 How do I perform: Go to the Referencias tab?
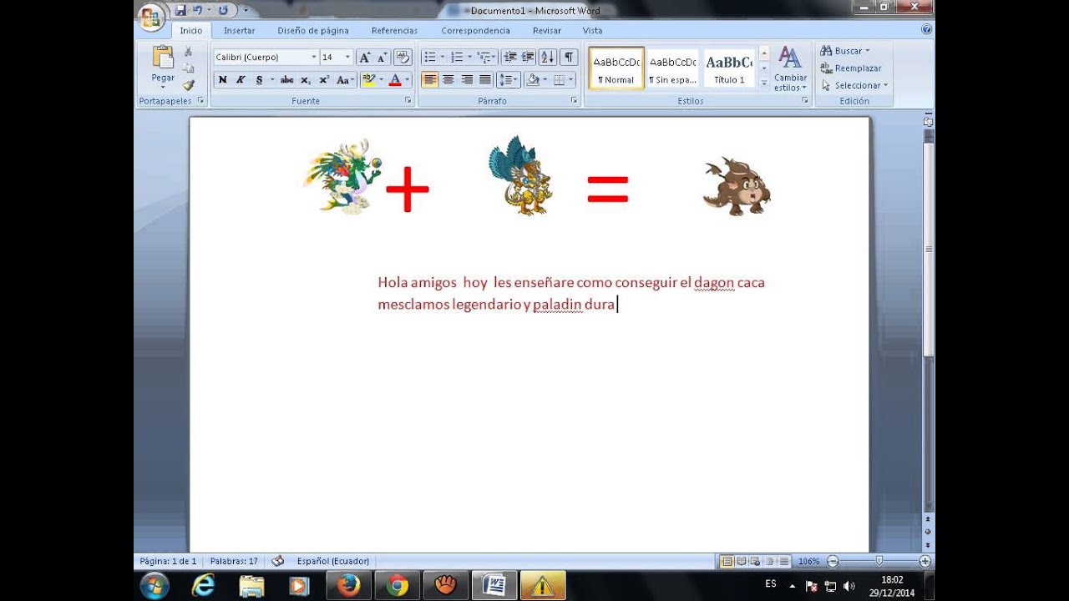[394, 30]
